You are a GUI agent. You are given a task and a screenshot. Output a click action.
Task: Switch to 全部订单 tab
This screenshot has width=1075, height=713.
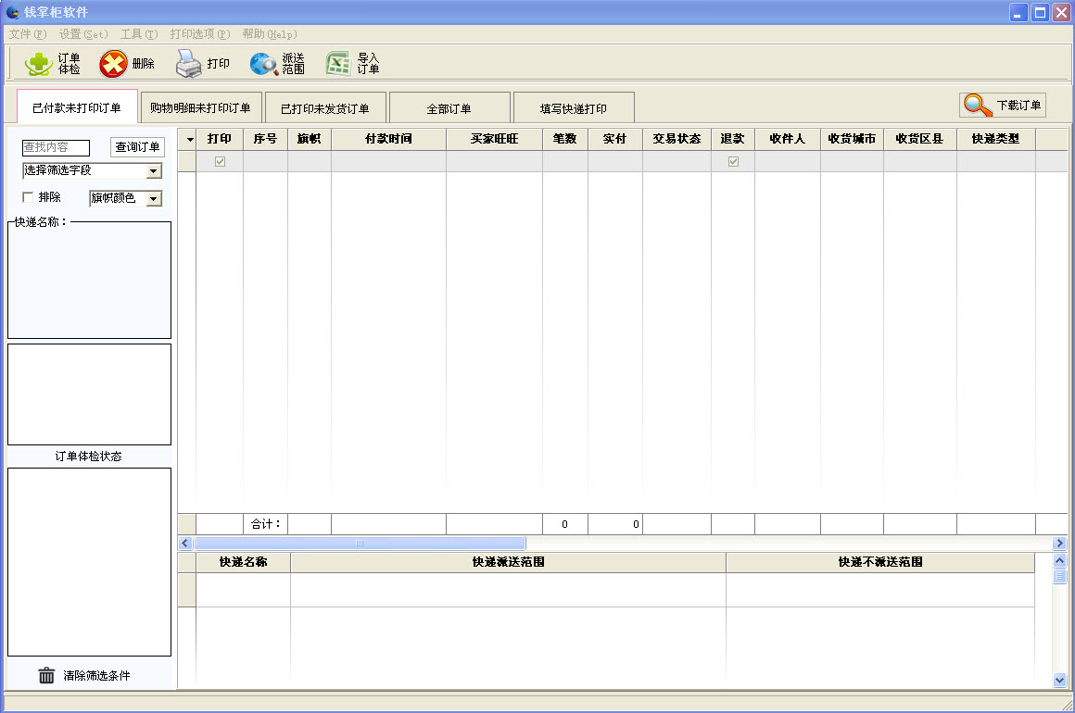pyautogui.click(x=449, y=108)
